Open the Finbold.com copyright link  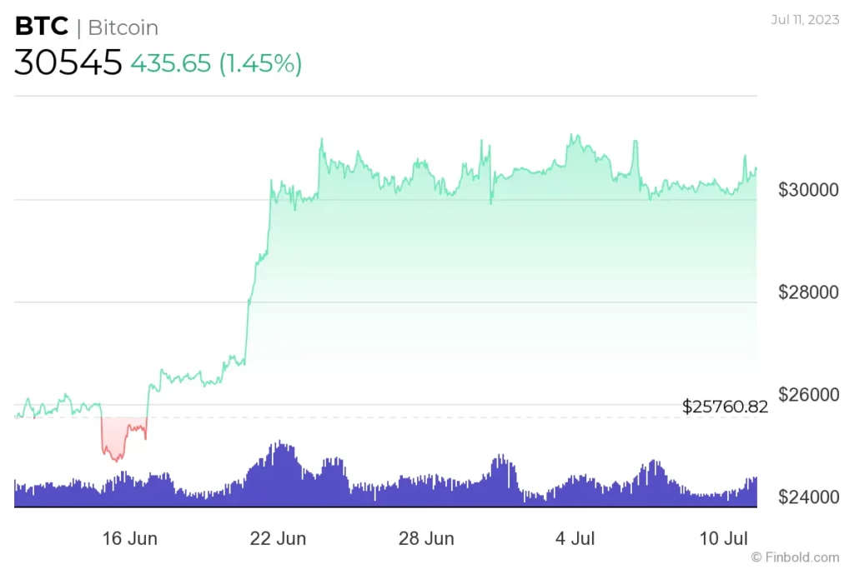click(x=795, y=557)
